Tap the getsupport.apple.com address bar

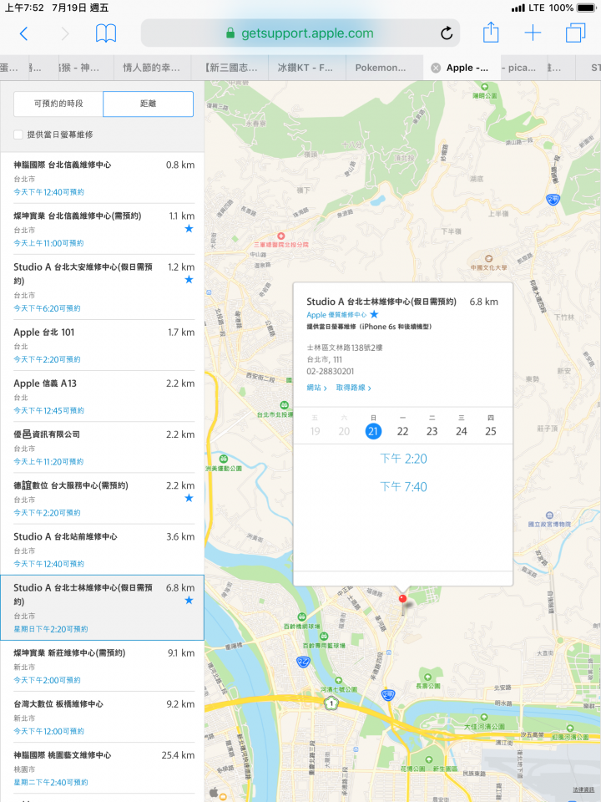300,33
